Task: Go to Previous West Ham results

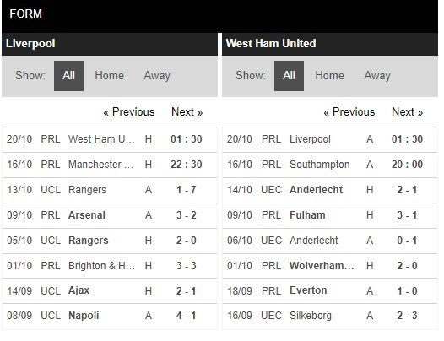Action: pos(349,112)
